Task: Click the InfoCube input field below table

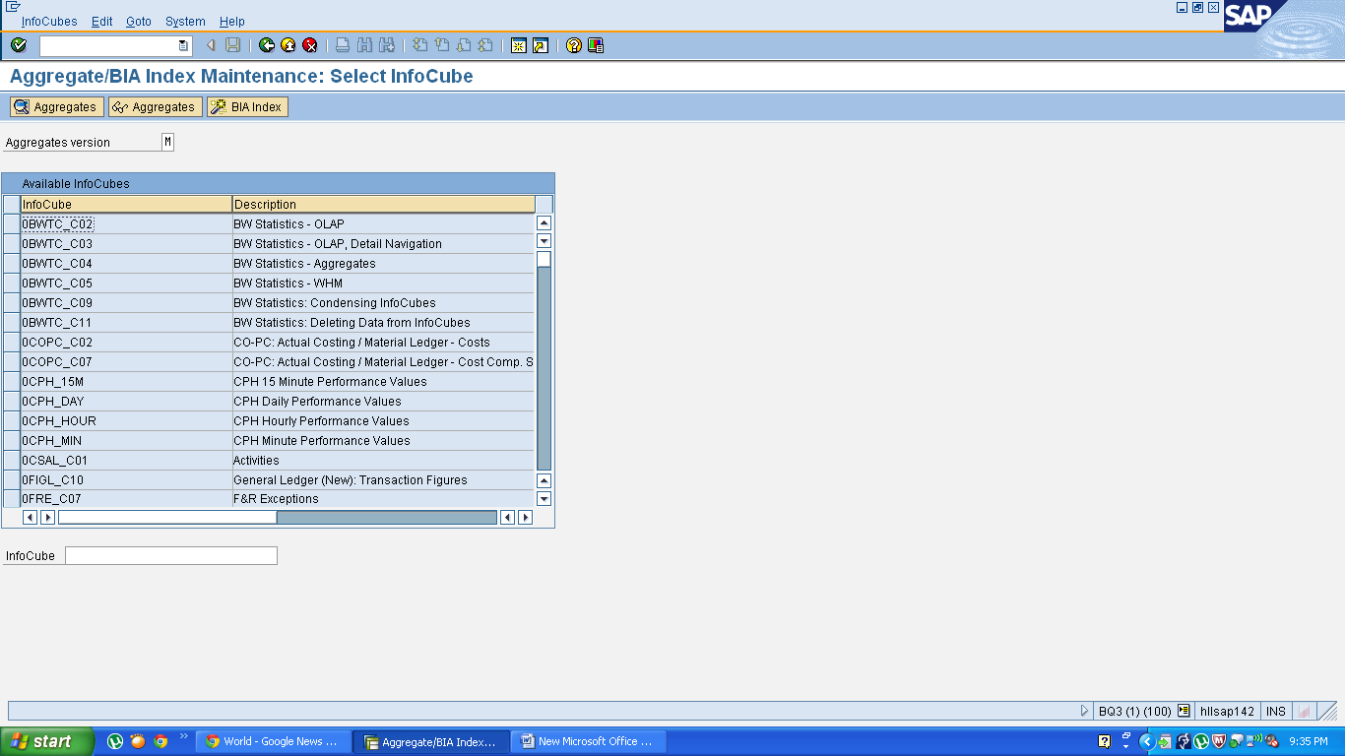Action: click(171, 556)
